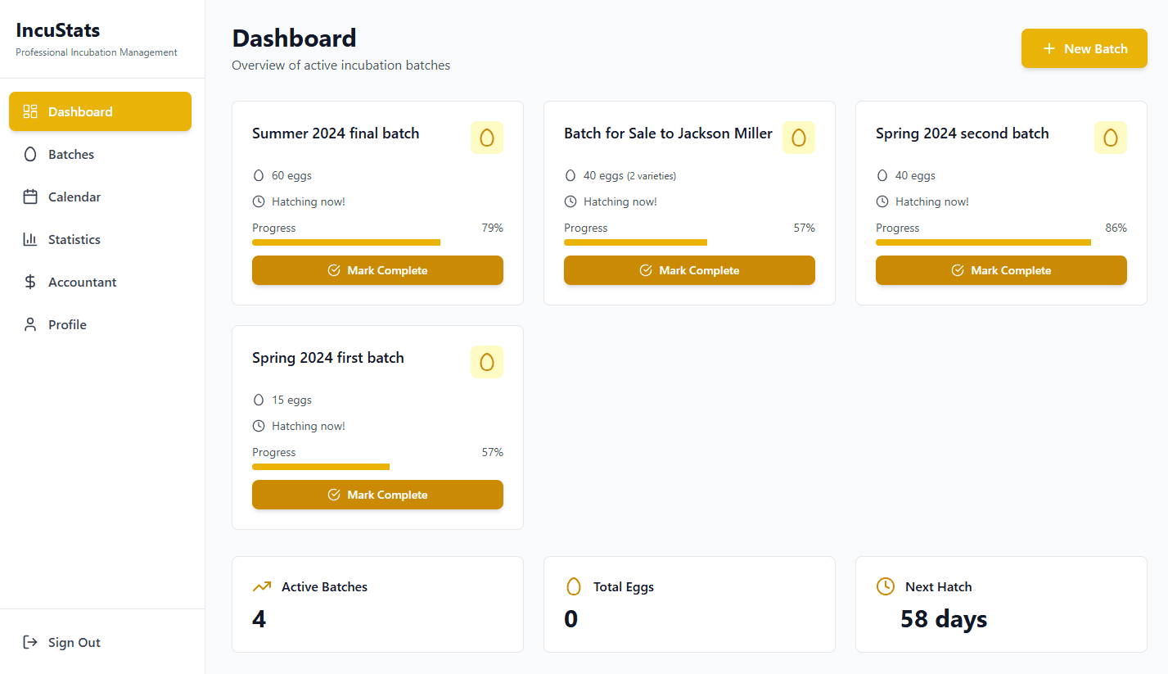This screenshot has width=1168, height=674.
Task: Click the egg icon on Summer 2024 final batch
Action: [487, 138]
